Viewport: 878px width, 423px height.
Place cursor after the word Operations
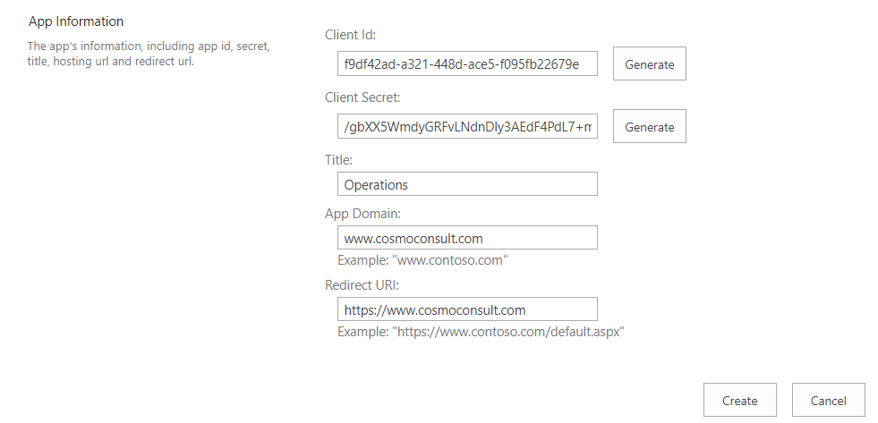(x=410, y=185)
